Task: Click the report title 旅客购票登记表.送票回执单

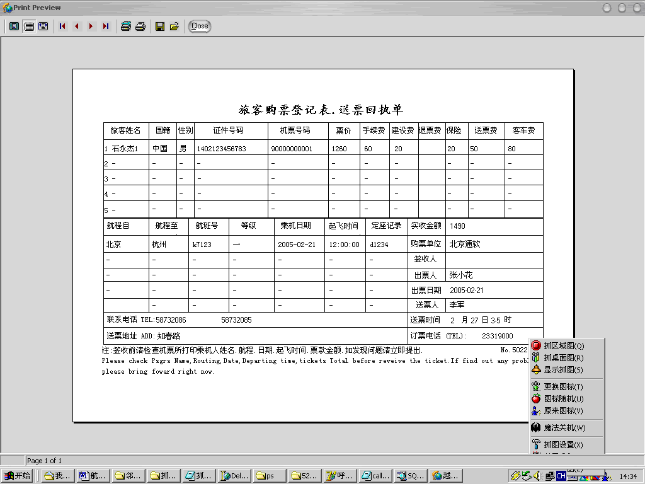Action: point(321,110)
